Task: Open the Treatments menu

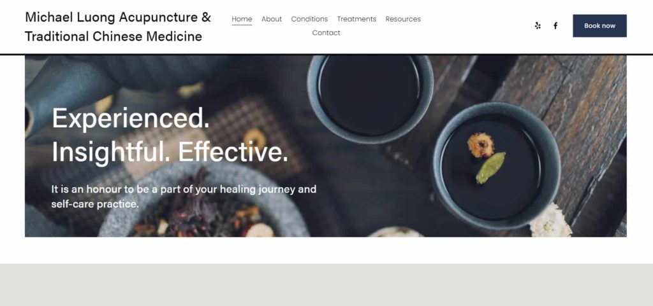Action: click(356, 19)
